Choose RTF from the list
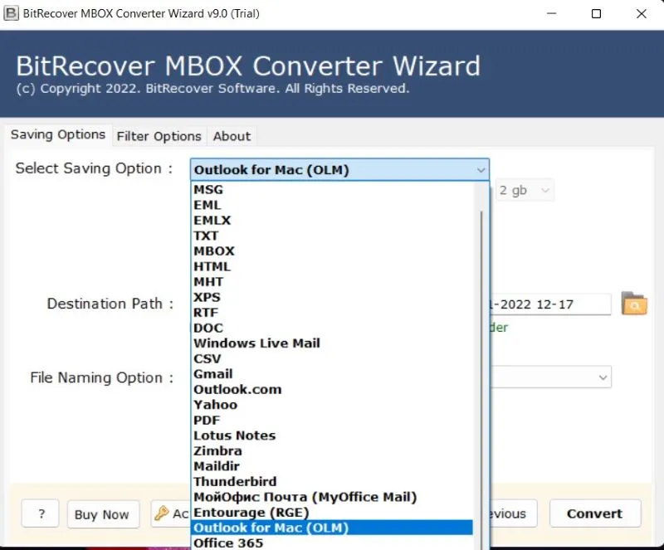Viewport: 664px width, 550px height. 333,313
